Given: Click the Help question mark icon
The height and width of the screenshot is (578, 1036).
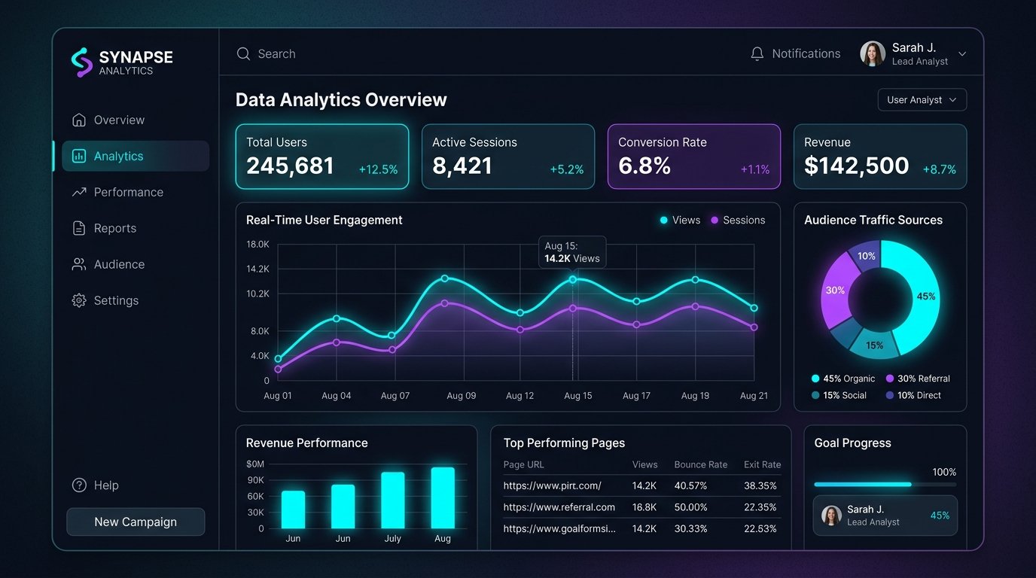Looking at the screenshot, I should pyautogui.click(x=79, y=485).
